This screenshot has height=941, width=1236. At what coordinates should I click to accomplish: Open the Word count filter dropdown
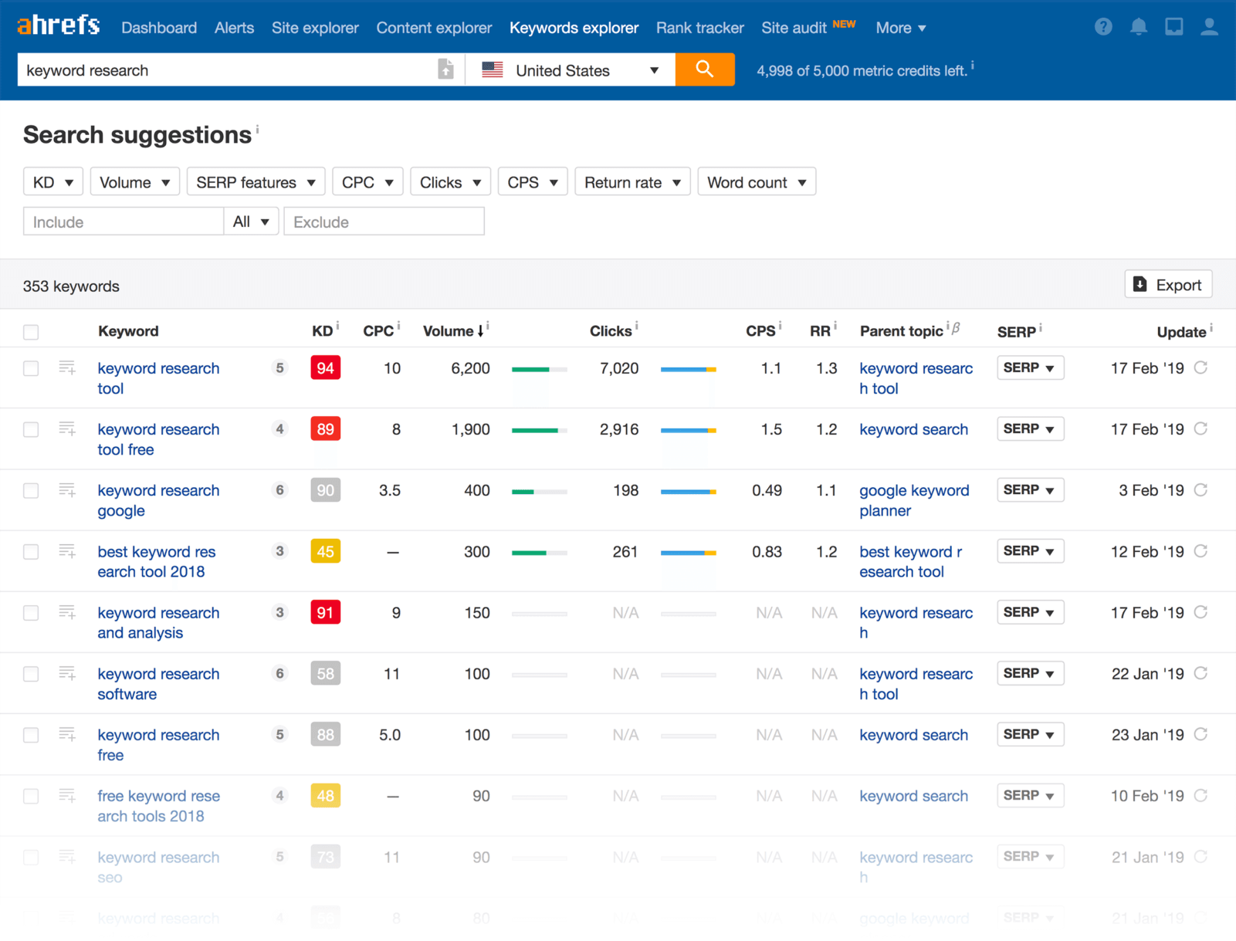757,182
